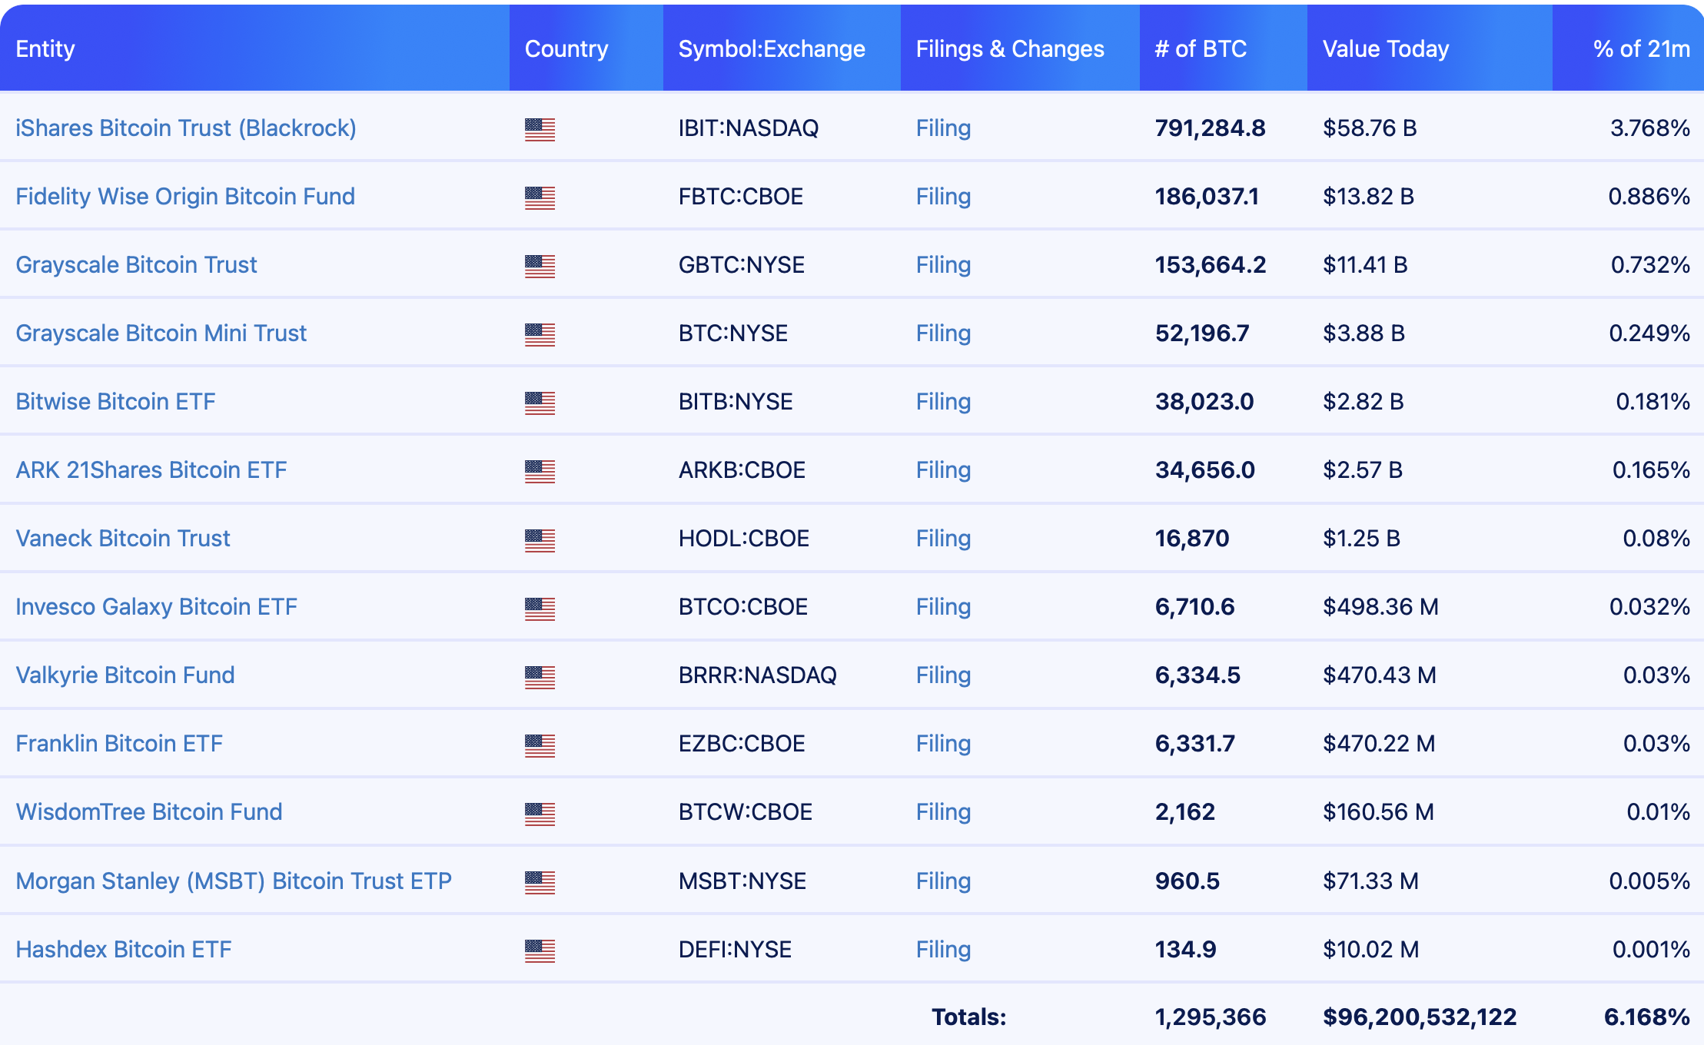Screen dimensions: 1704x1045
Task: Sort by the # of BTC column header
Action: pyautogui.click(x=1201, y=48)
